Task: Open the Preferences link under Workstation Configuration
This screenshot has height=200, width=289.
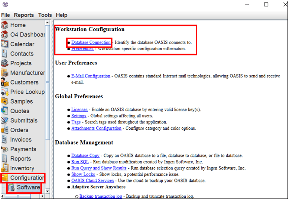Action: pos(82,49)
